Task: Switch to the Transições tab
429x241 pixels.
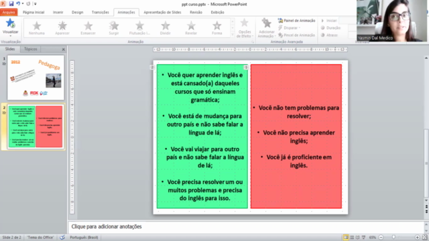Action: 101,12
